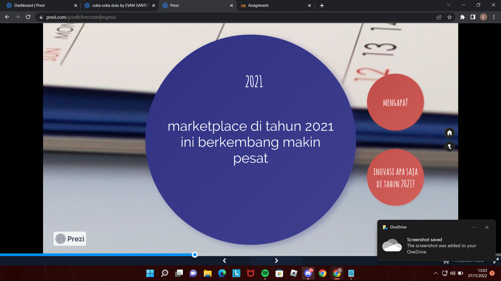Click the Prezi logo badge
The image size is (501, 281).
coord(70,239)
